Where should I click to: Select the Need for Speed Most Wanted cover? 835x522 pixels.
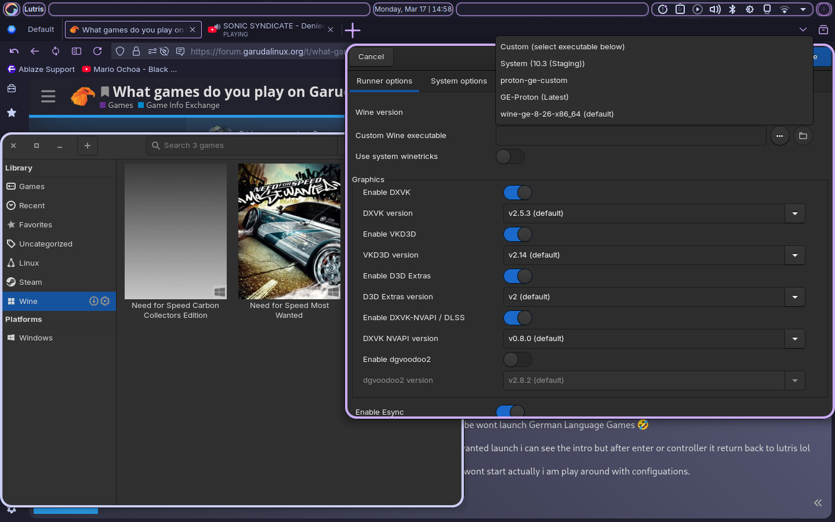coord(289,231)
